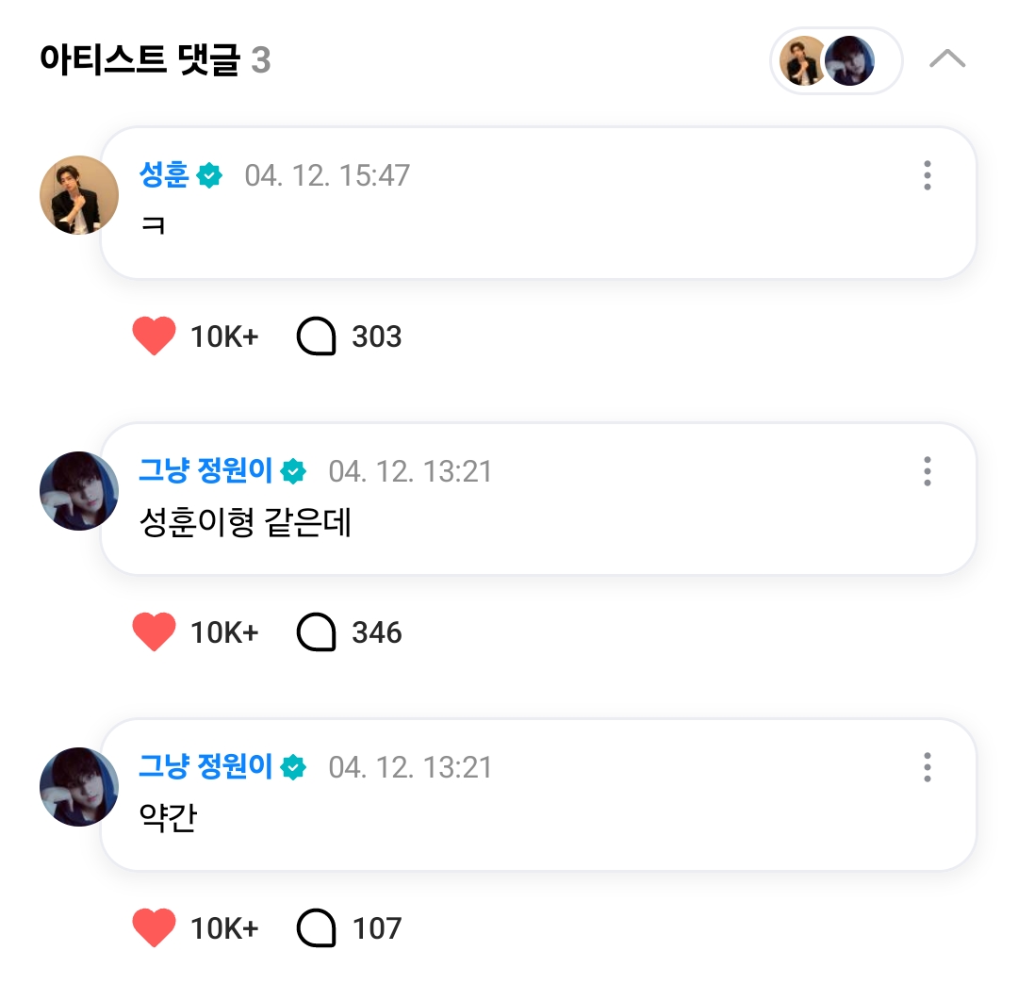The image size is (1018, 1000).
Task: Click the 아티스트 댓글 3 heading
Action: [x=156, y=60]
